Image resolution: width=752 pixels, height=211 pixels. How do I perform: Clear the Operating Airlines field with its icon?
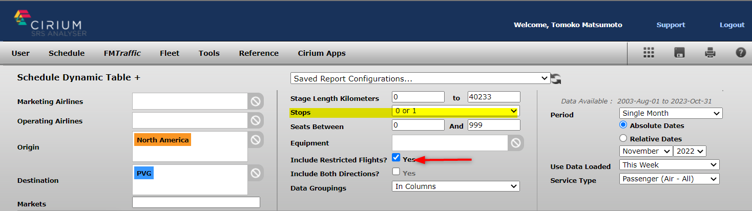click(x=256, y=120)
